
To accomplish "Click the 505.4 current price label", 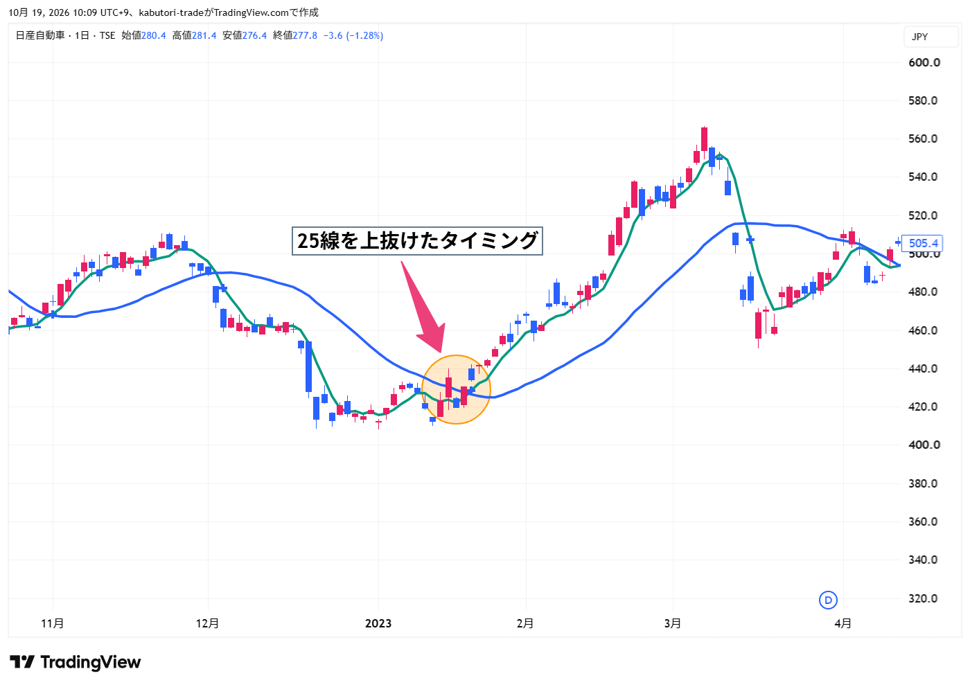I will tap(923, 243).
